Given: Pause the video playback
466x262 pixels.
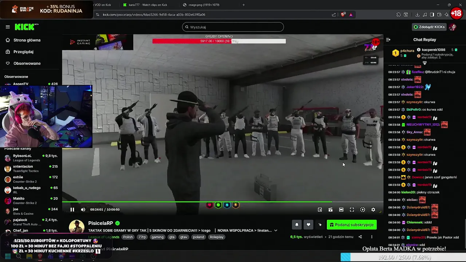Looking at the screenshot, I should tap(72, 210).
